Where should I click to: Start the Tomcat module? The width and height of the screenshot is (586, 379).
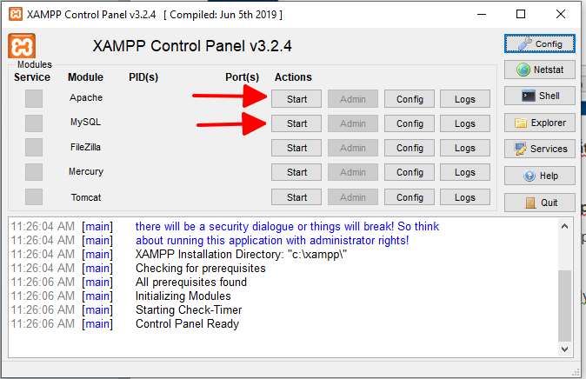296,197
